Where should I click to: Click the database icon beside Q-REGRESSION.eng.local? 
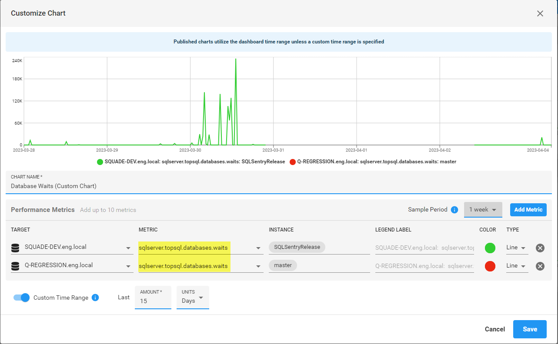[15, 266]
